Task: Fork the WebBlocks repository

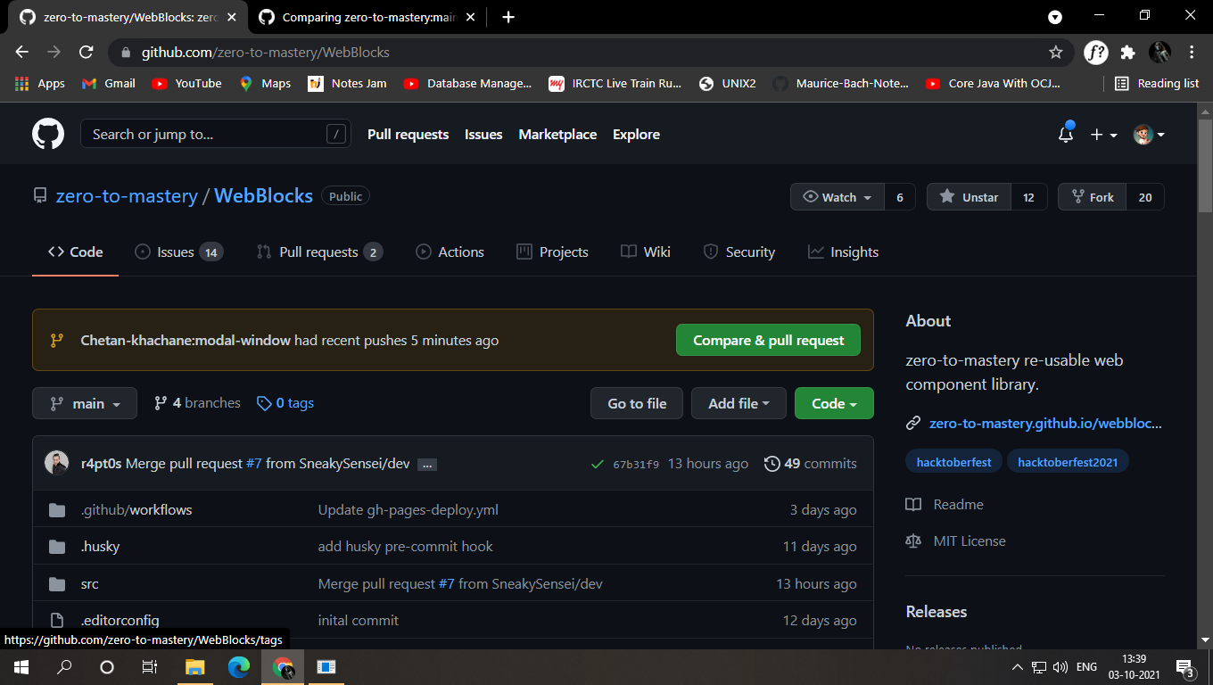Action: [1092, 197]
